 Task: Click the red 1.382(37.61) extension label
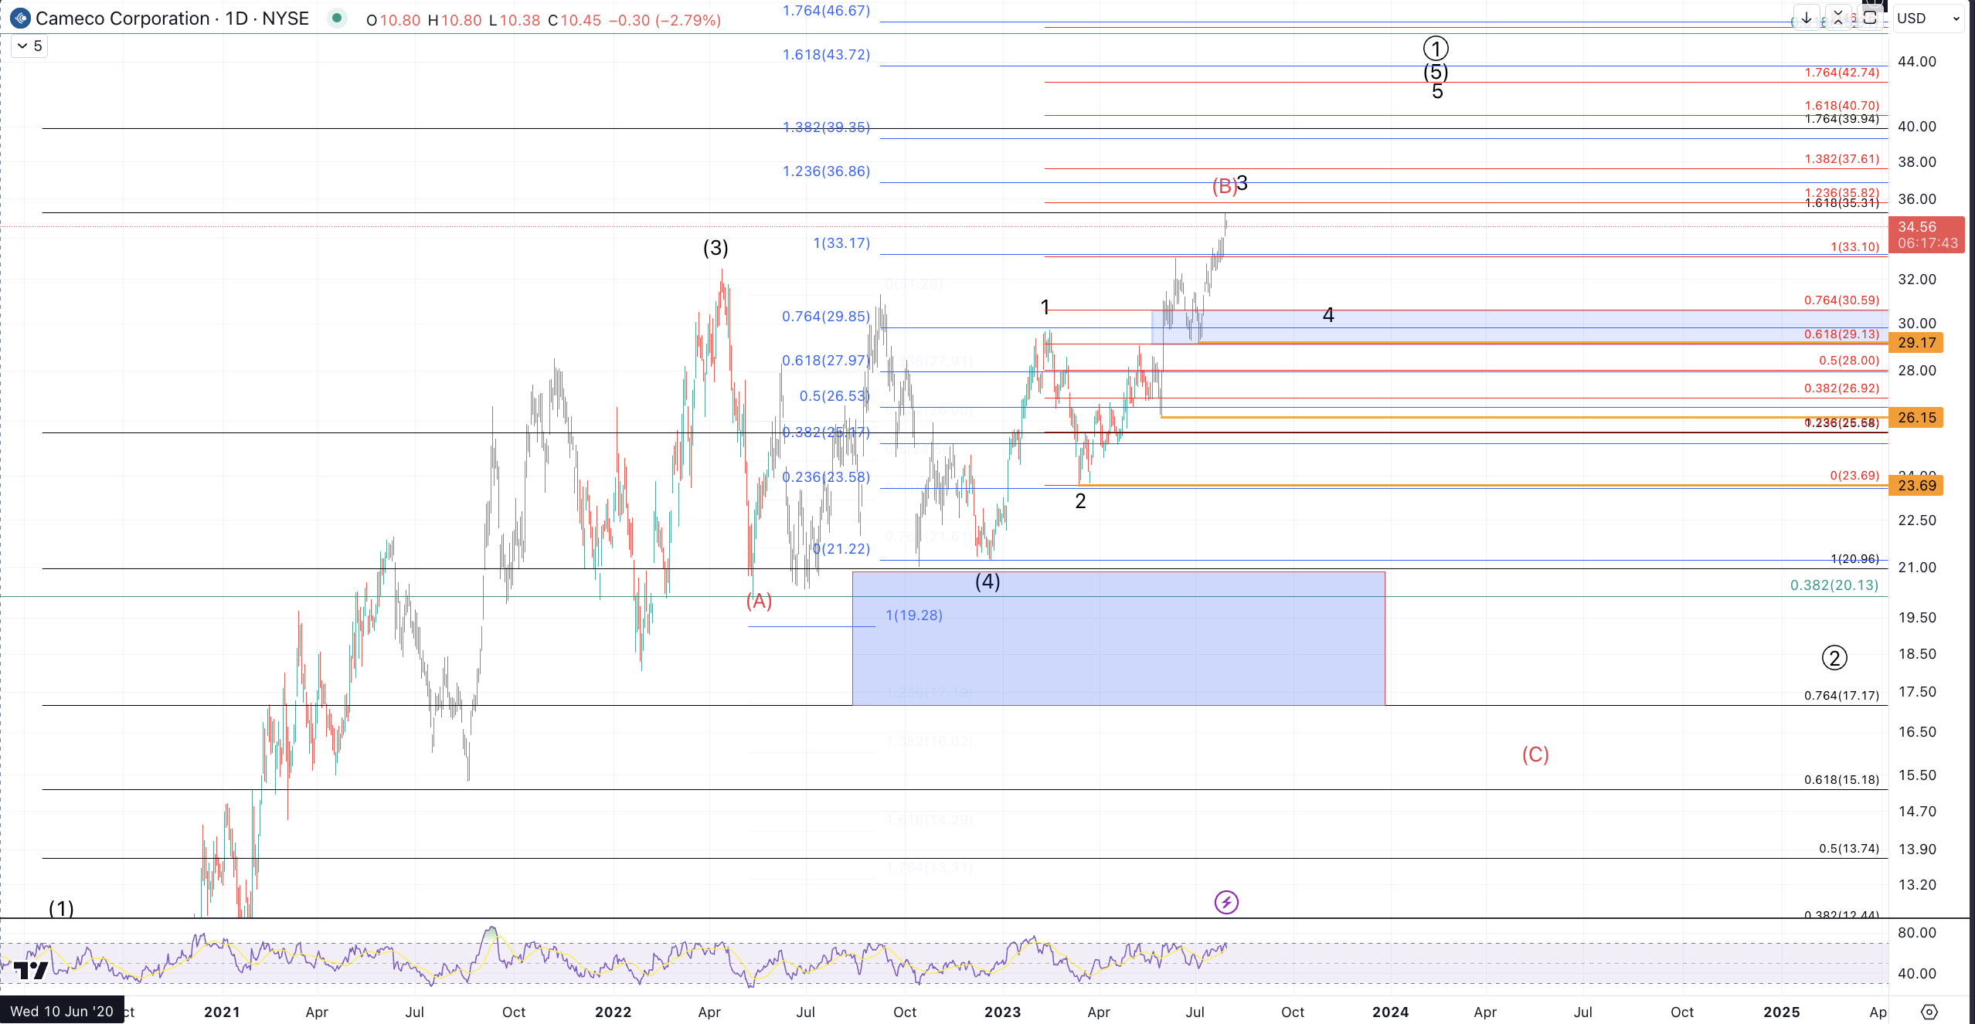coord(1842,159)
